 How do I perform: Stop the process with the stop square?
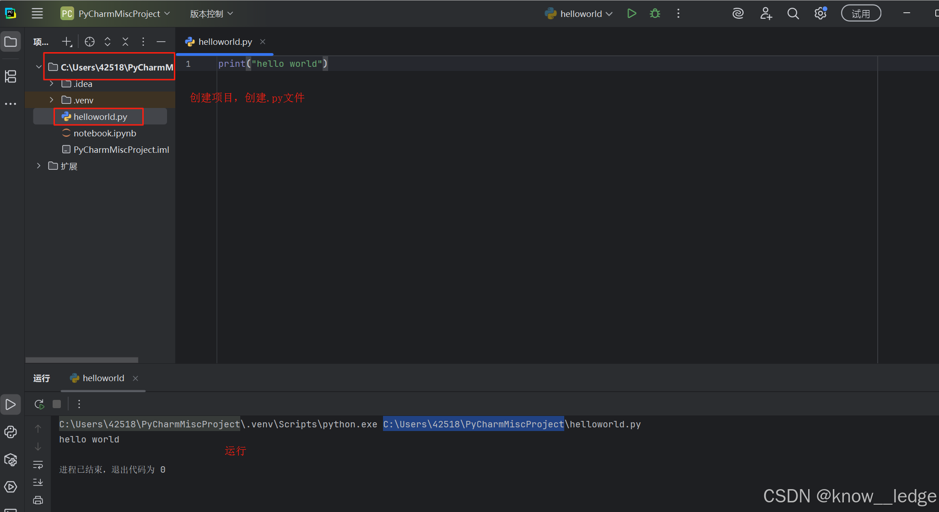tap(57, 404)
